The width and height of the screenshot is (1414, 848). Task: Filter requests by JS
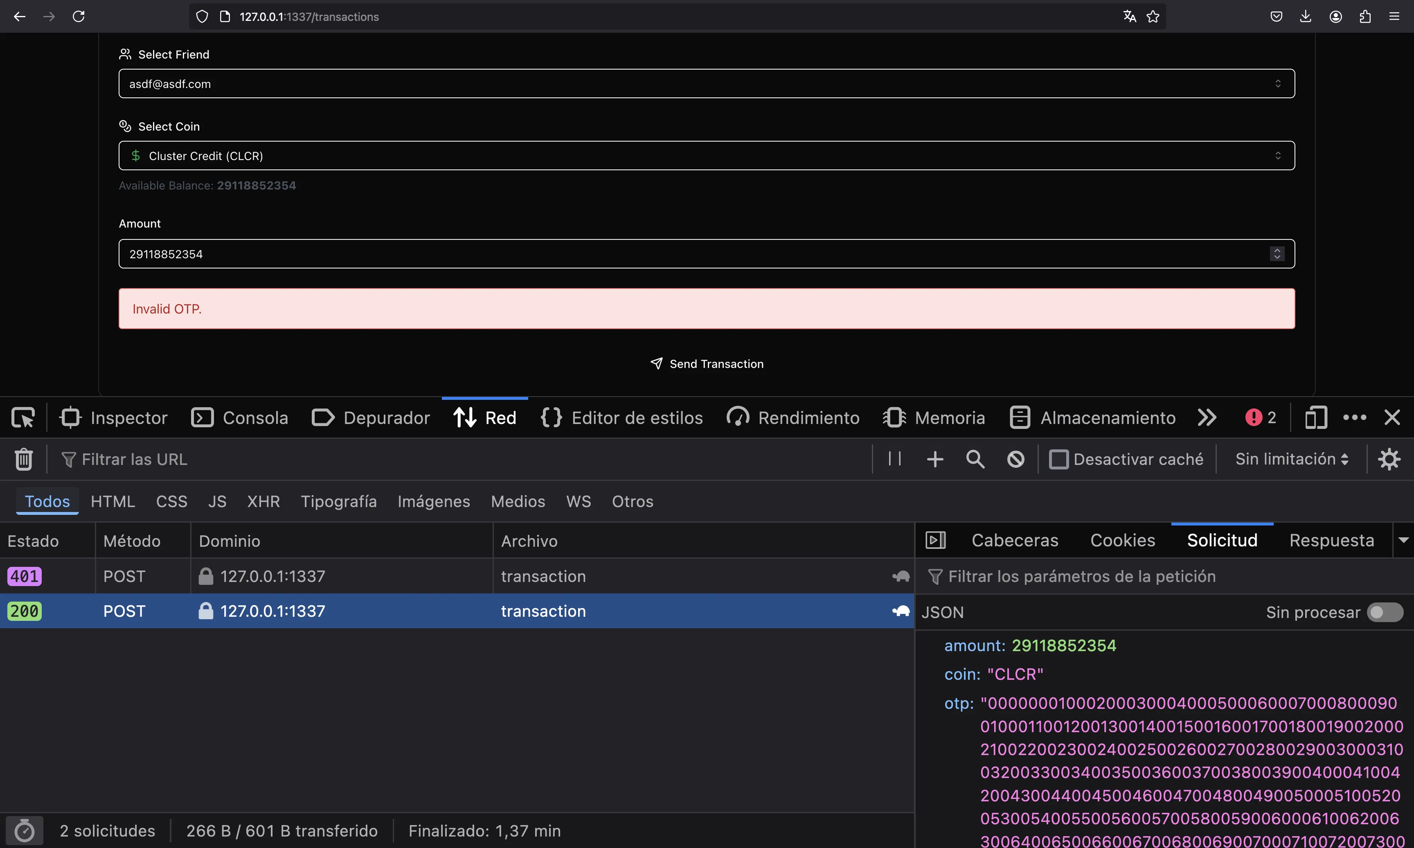coord(217,501)
